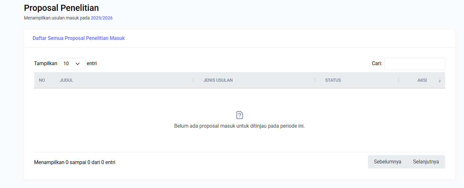Click the NO column header
Screen dimensions: 464x188
pyautogui.click(x=42, y=80)
